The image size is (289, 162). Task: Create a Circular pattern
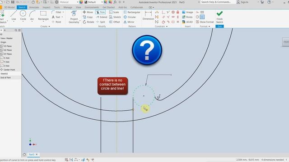(130, 17)
